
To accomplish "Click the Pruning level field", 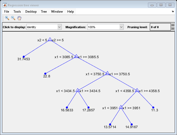I will point(160,27).
